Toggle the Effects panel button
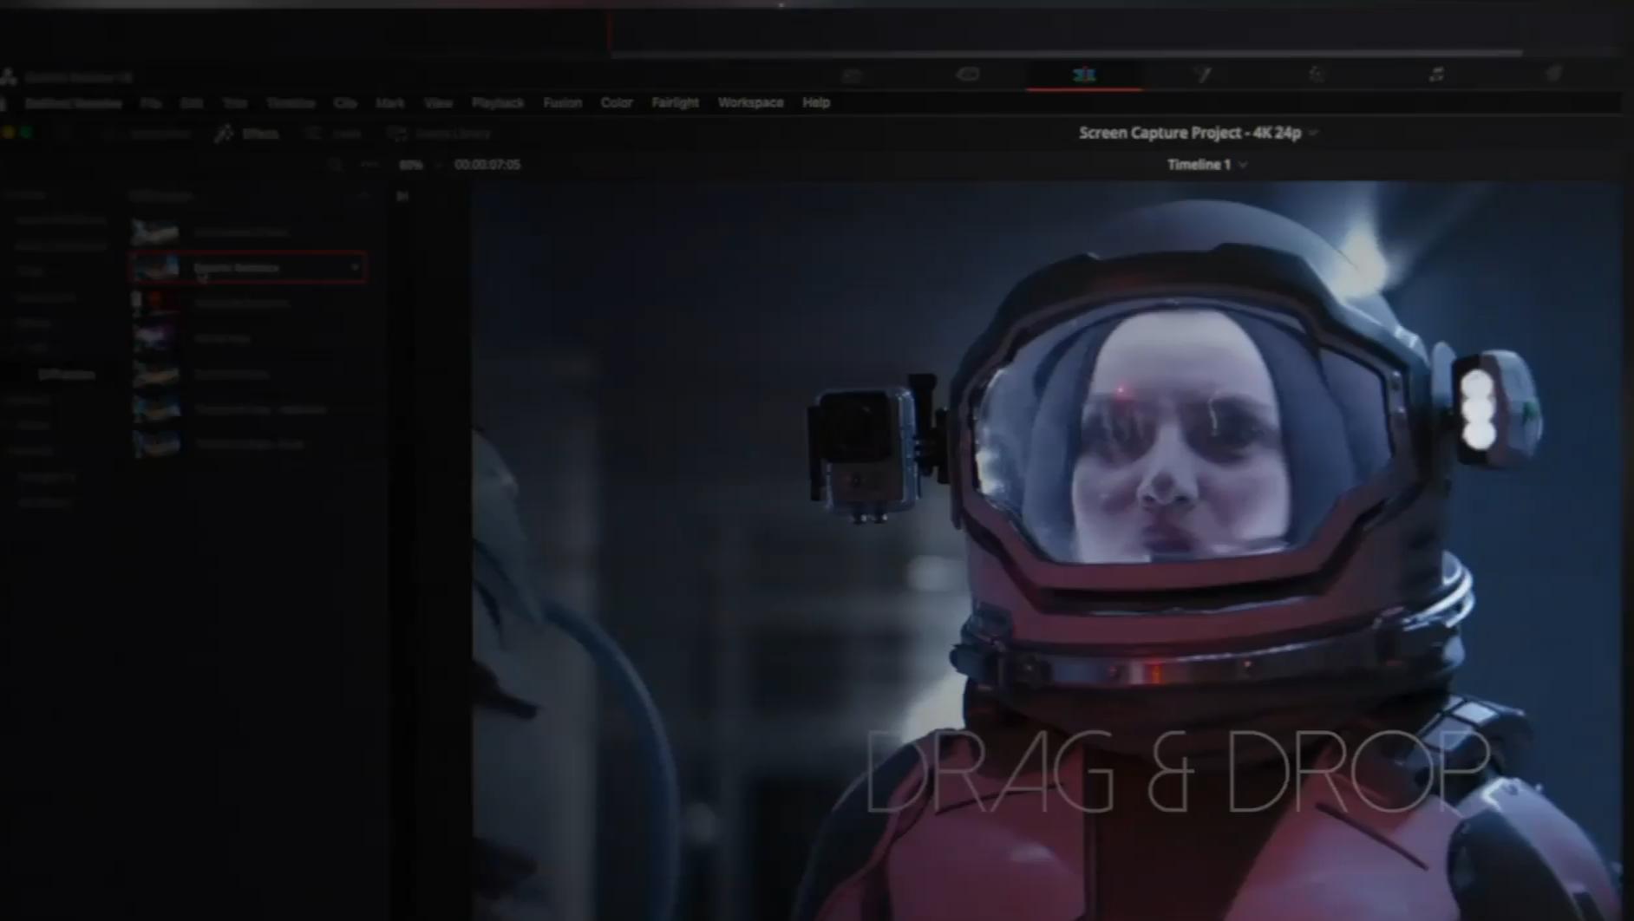The image size is (1634, 921). pyautogui.click(x=247, y=134)
